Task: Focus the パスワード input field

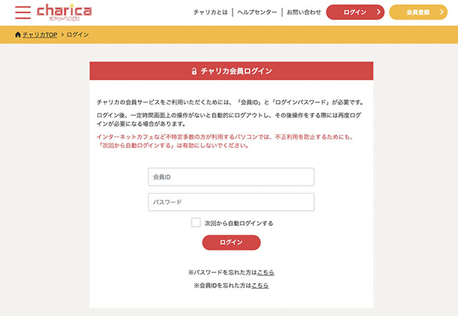Action: click(x=231, y=202)
